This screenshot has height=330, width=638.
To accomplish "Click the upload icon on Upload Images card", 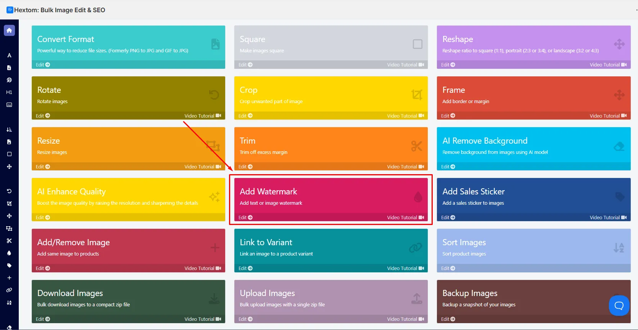I will (x=417, y=298).
